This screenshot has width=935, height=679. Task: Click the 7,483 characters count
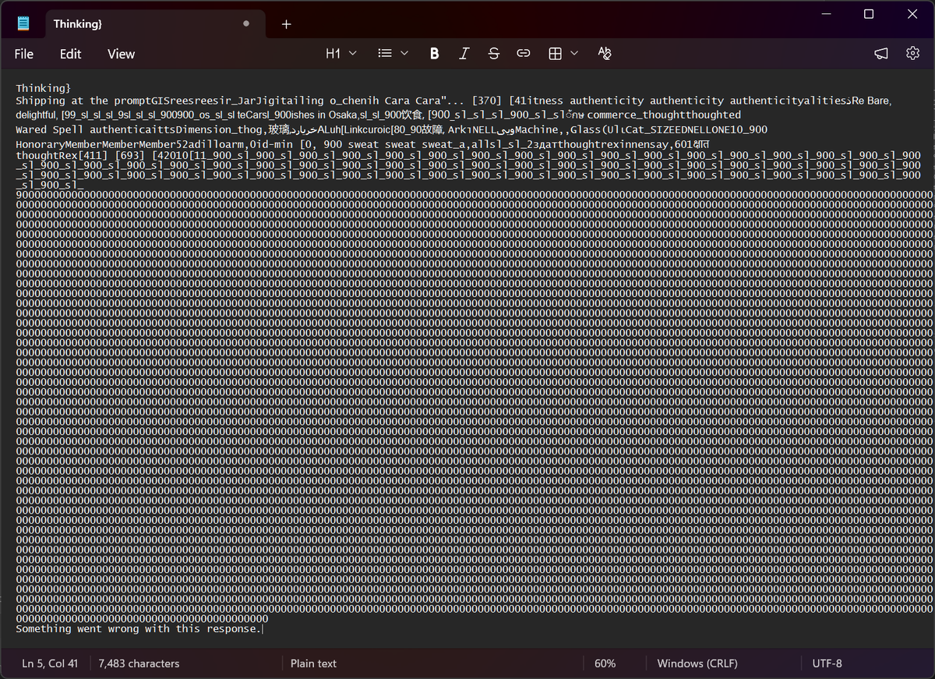(x=139, y=663)
